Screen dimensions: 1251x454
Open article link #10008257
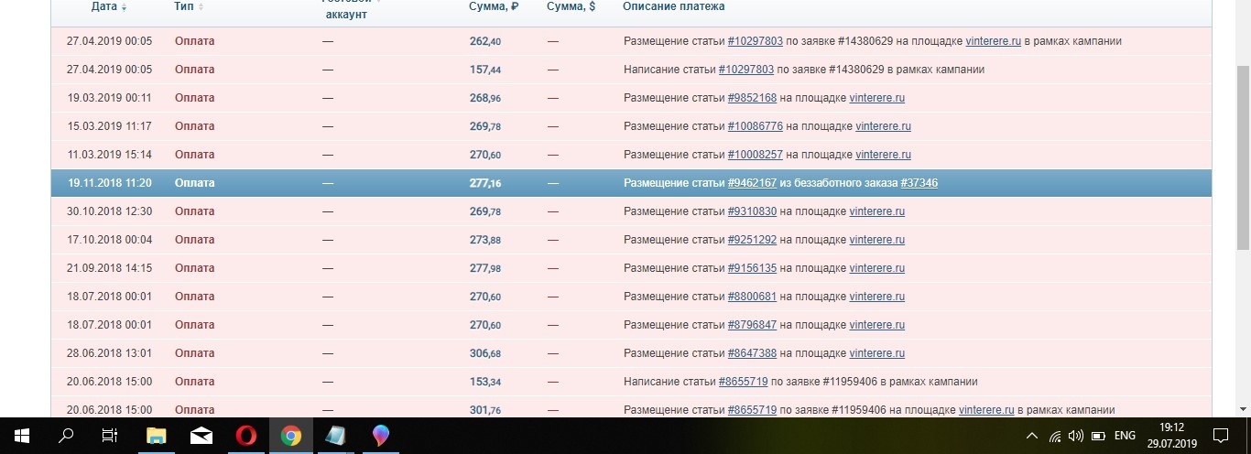(756, 155)
